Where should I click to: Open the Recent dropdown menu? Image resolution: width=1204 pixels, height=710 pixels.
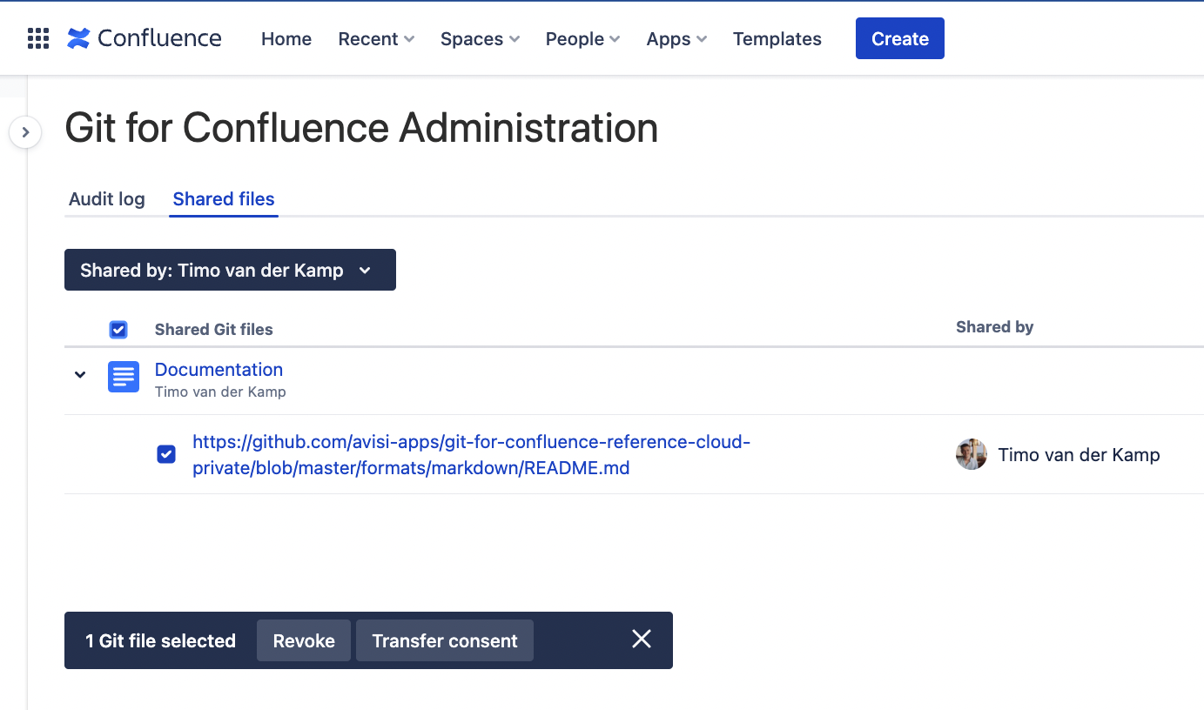[376, 39]
